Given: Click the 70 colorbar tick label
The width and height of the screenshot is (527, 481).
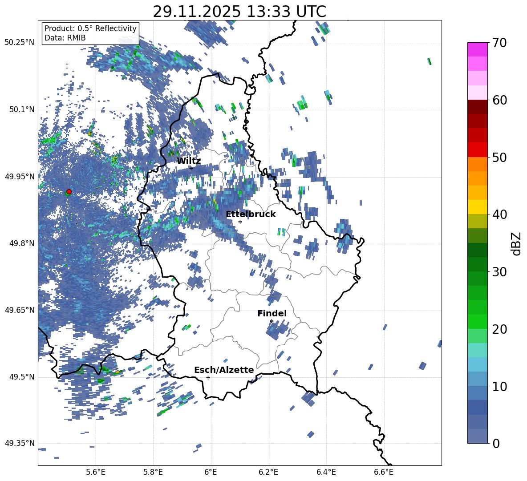Looking at the screenshot, I should 500,43.
